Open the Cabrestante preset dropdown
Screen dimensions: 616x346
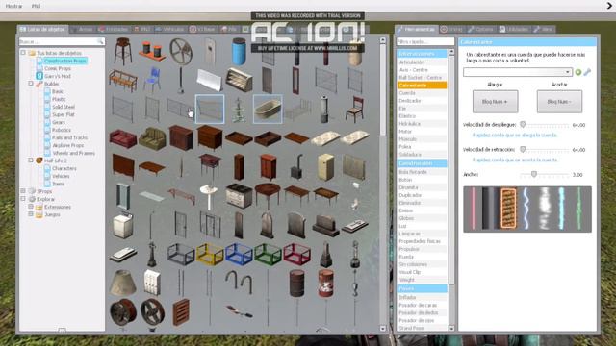coord(517,72)
